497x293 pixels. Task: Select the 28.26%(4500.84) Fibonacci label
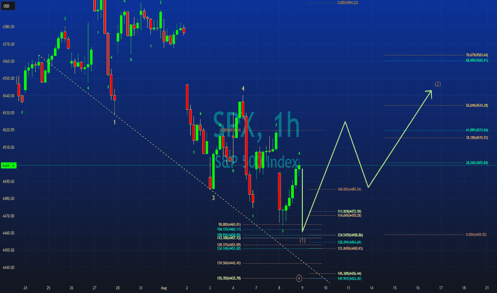(x=477, y=163)
